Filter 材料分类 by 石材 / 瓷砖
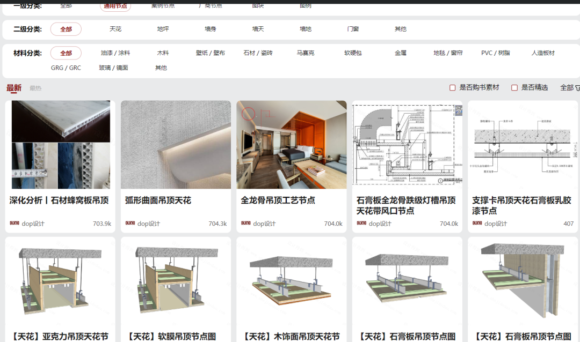This screenshot has height=342, width=580. click(258, 53)
